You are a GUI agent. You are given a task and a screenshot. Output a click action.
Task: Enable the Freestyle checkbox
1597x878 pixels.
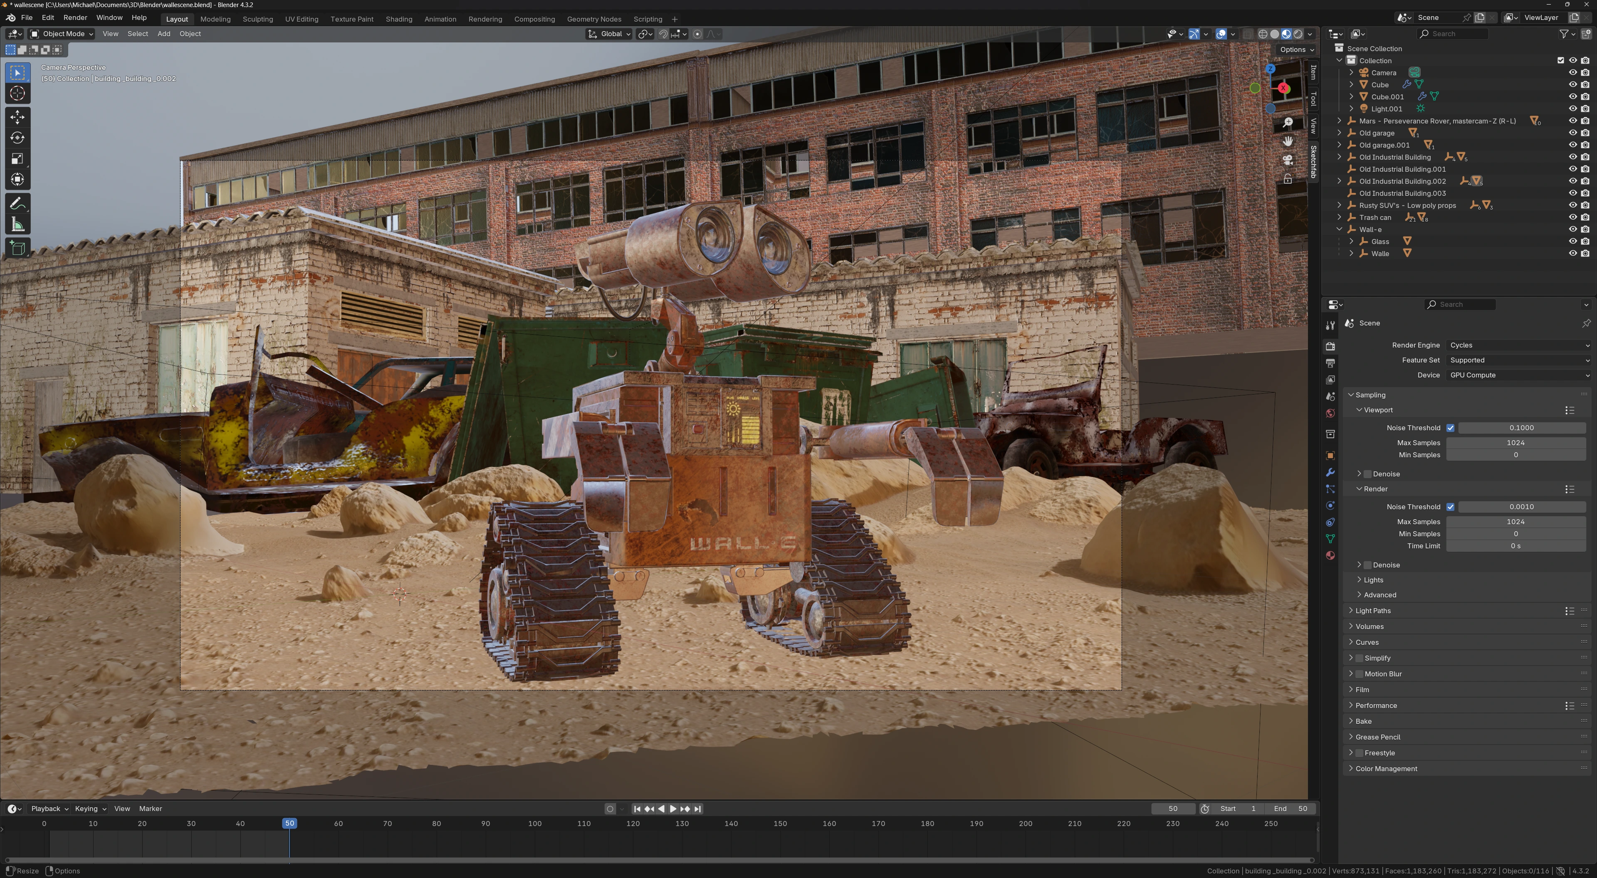pos(1360,753)
